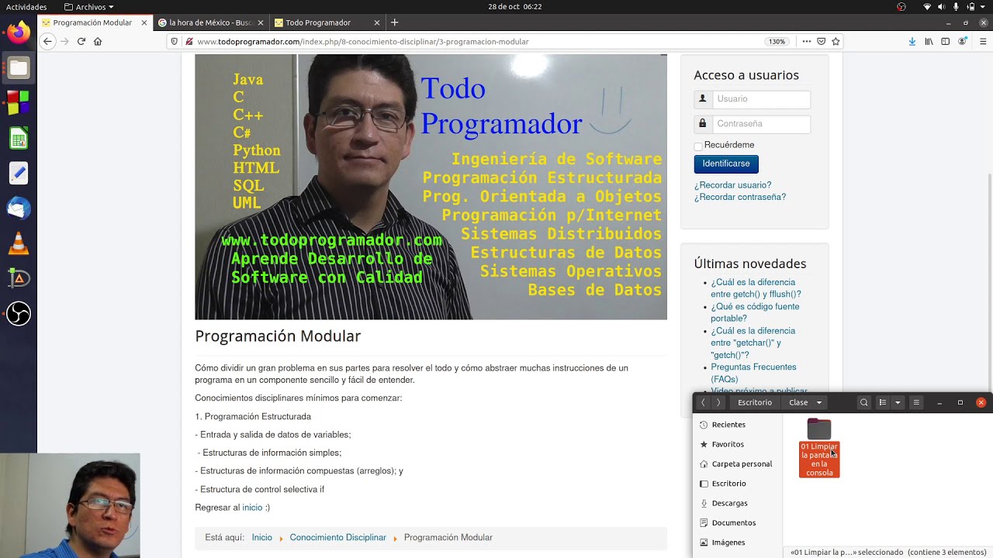The height and width of the screenshot is (558, 993).
Task: Show Firefox downloads panel
Action: click(912, 42)
